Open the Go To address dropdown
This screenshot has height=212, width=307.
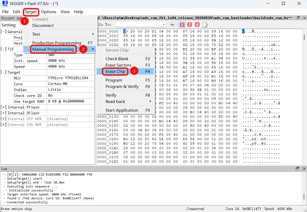[x=164, y=25]
